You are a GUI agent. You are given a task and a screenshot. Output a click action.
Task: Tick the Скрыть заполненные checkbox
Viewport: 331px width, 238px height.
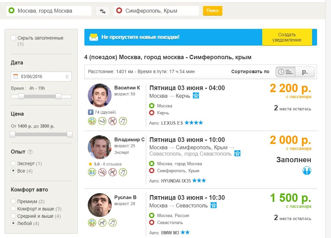click(x=13, y=38)
